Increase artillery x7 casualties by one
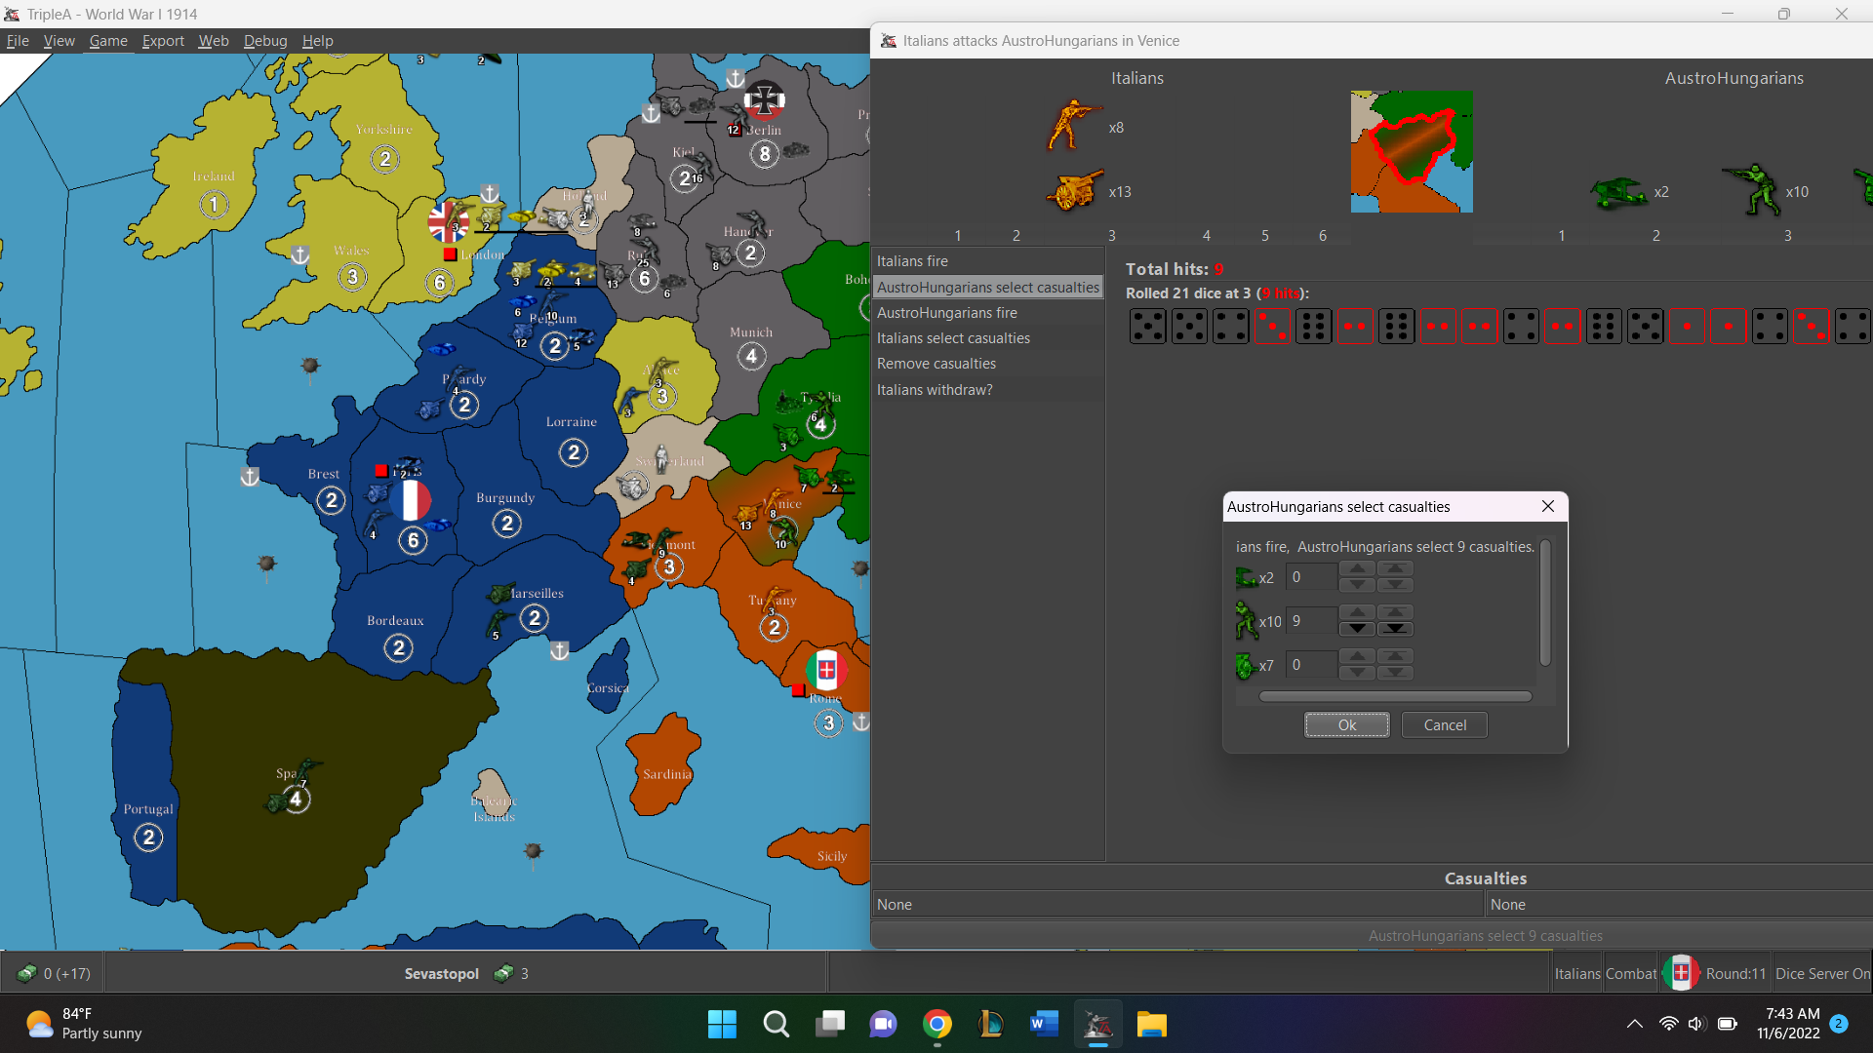Viewport: 1873px width, 1053px height. pos(1357,657)
